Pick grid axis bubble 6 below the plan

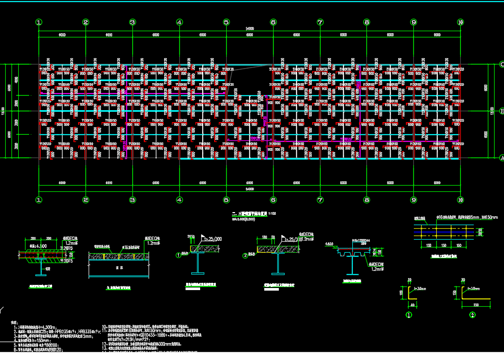[273, 200]
